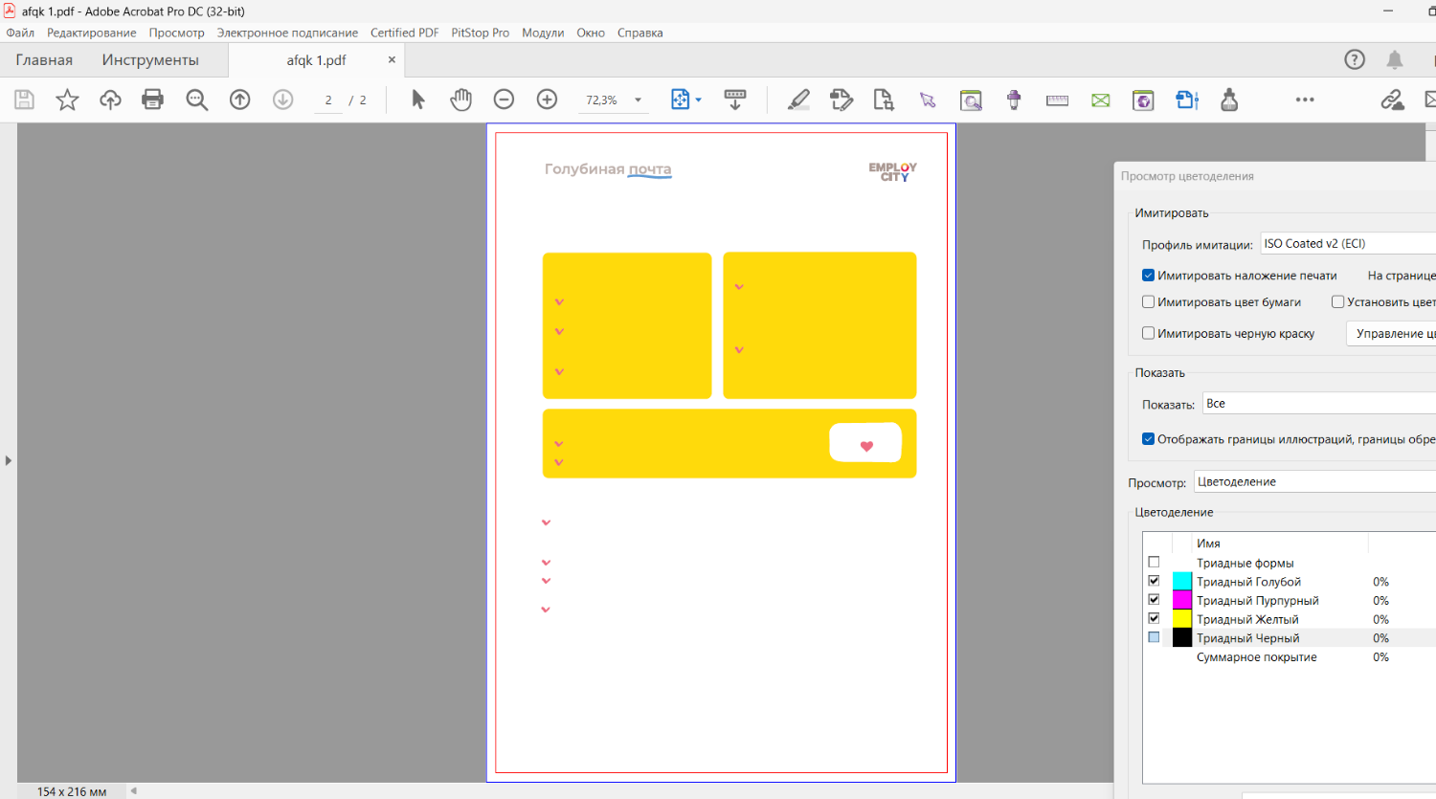Uncheck Триадный Пурпурный separation
This screenshot has width=1436, height=799.
[1154, 600]
